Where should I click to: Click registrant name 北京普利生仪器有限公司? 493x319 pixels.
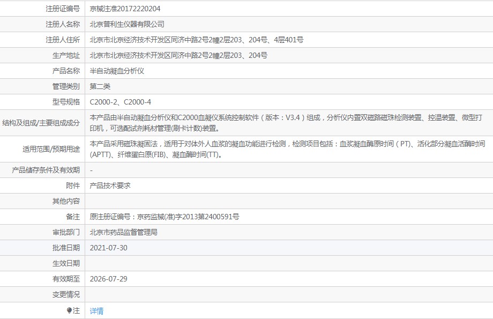coord(127,24)
